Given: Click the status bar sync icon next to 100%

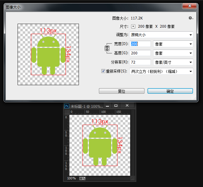Looking at the screenshot, I should [x=82, y=178].
